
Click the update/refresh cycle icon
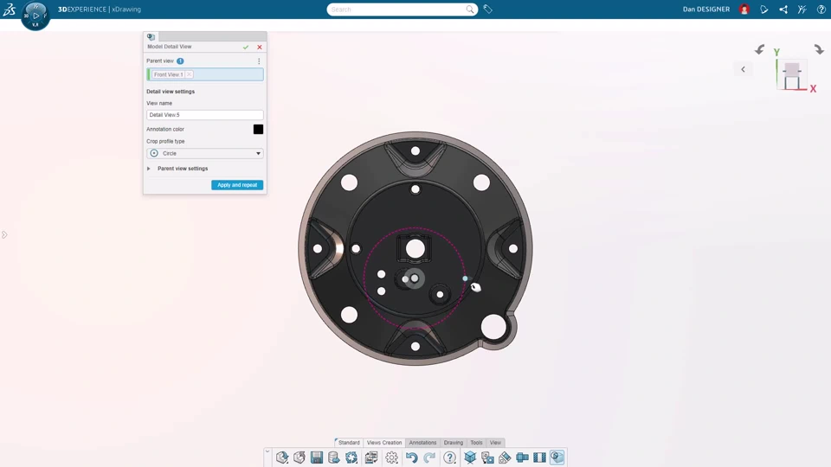tap(351, 457)
